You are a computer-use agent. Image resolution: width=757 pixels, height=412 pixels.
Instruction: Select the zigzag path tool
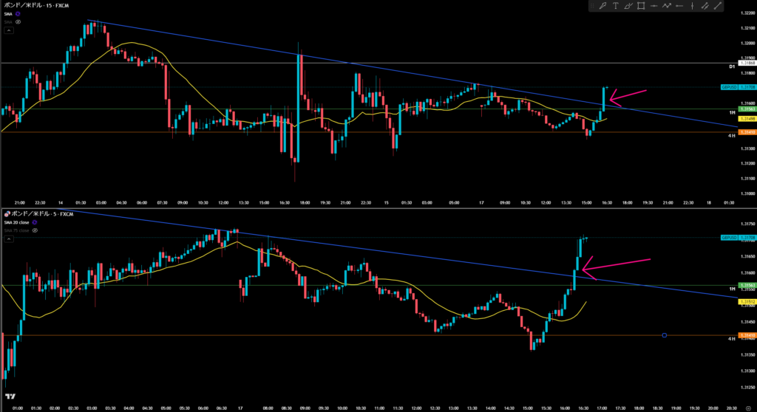coord(668,6)
